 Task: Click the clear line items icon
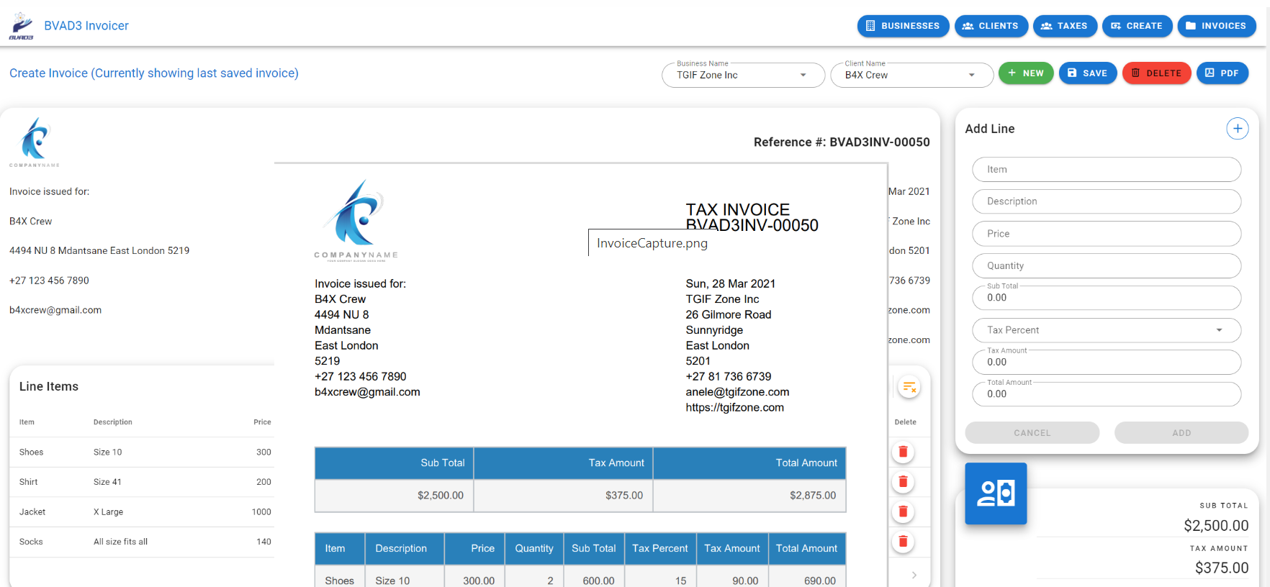coord(909,387)
